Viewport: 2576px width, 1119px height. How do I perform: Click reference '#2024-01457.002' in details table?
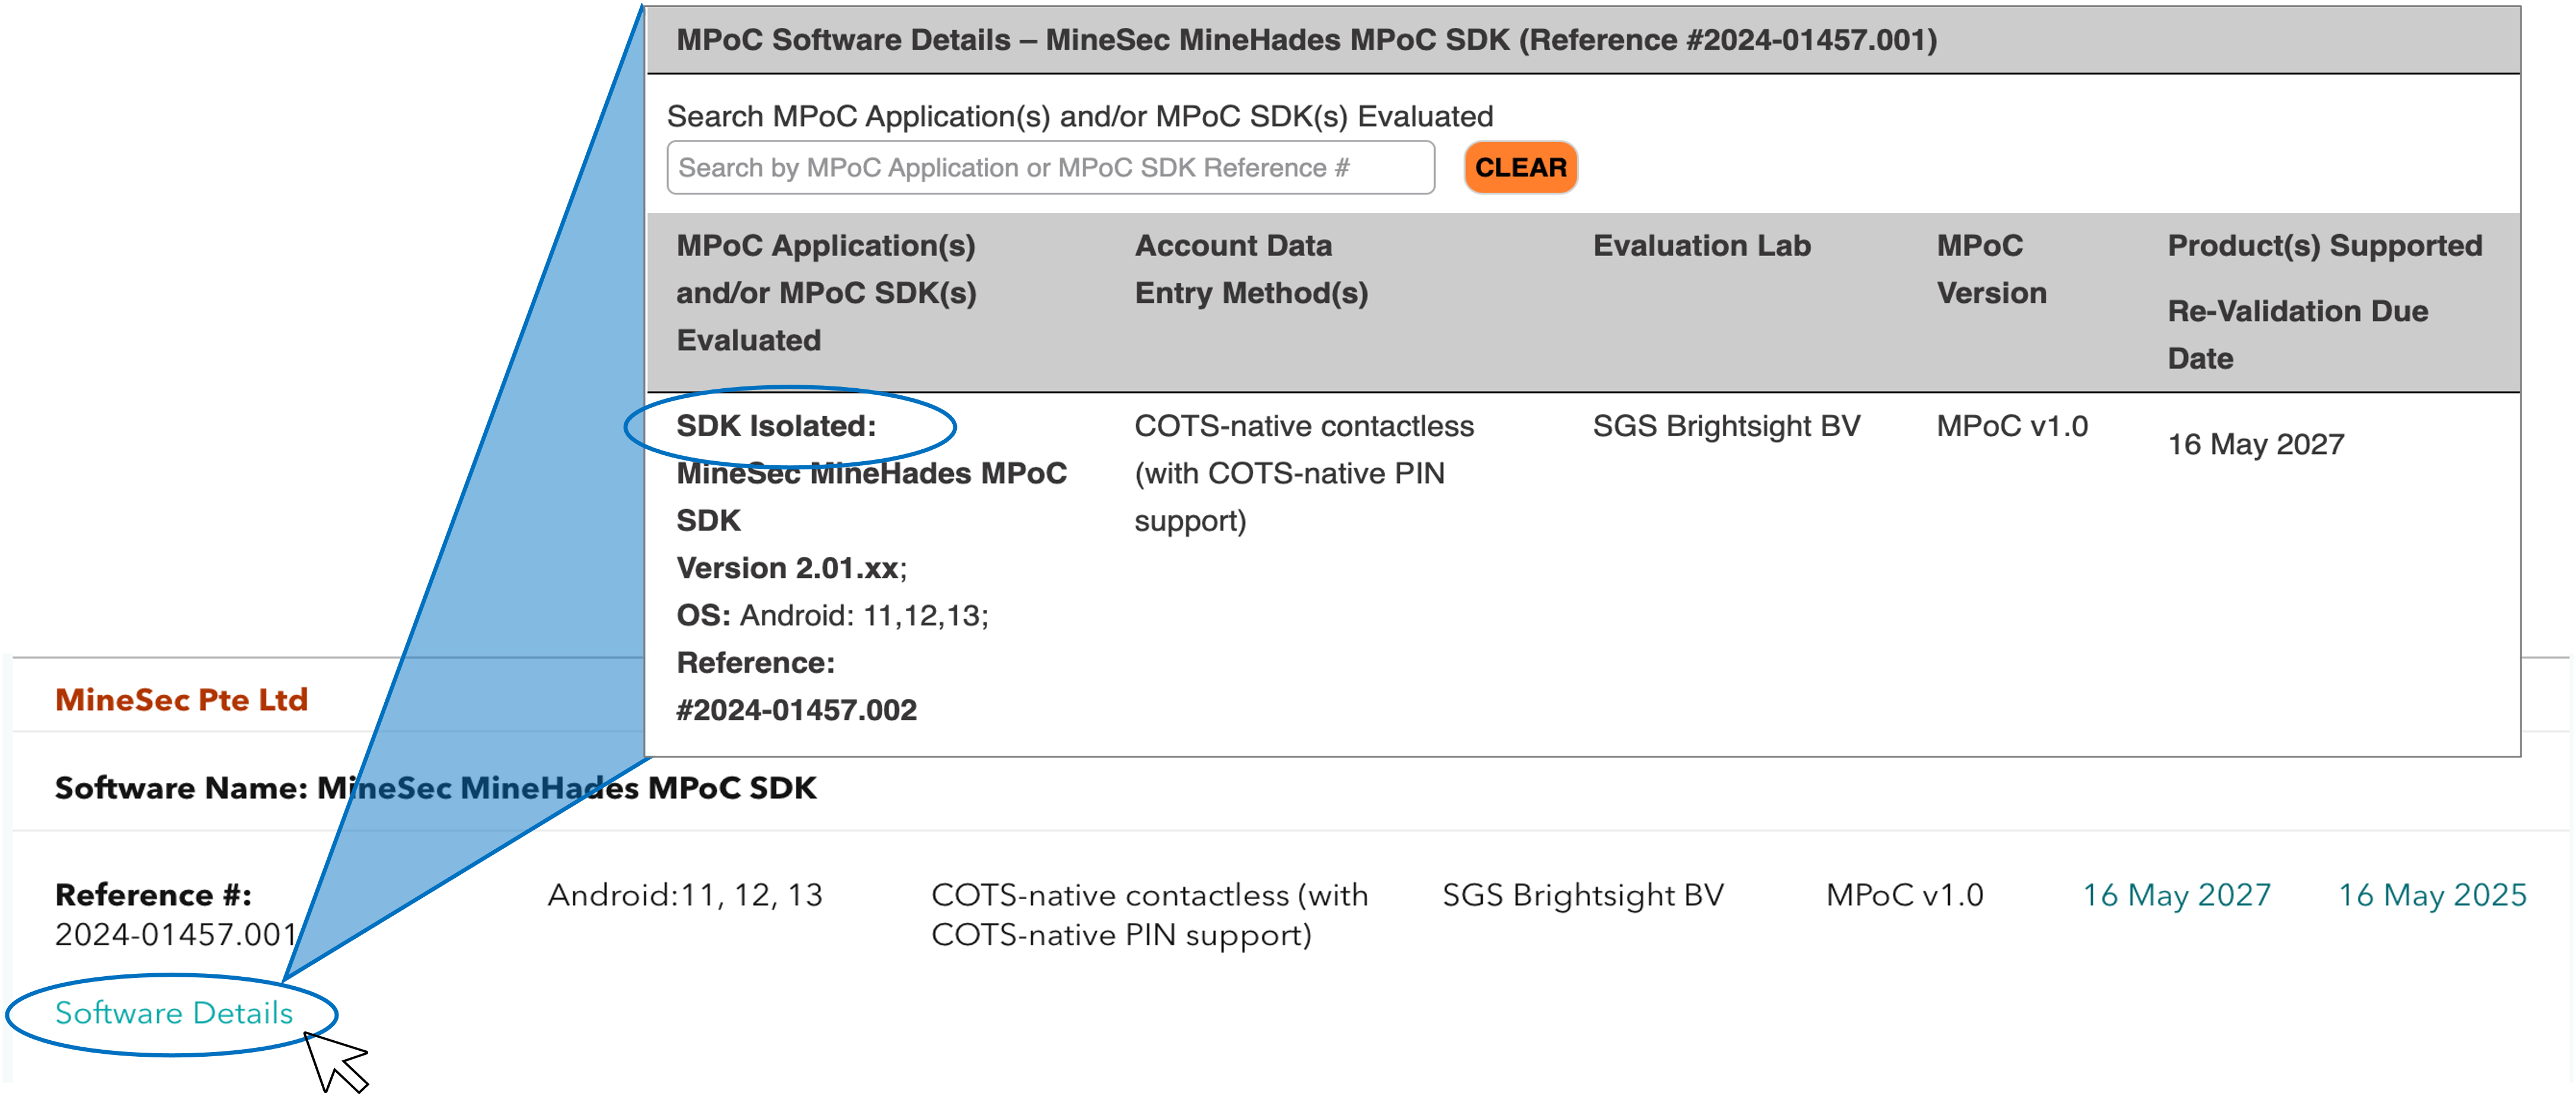pos(796,710)
